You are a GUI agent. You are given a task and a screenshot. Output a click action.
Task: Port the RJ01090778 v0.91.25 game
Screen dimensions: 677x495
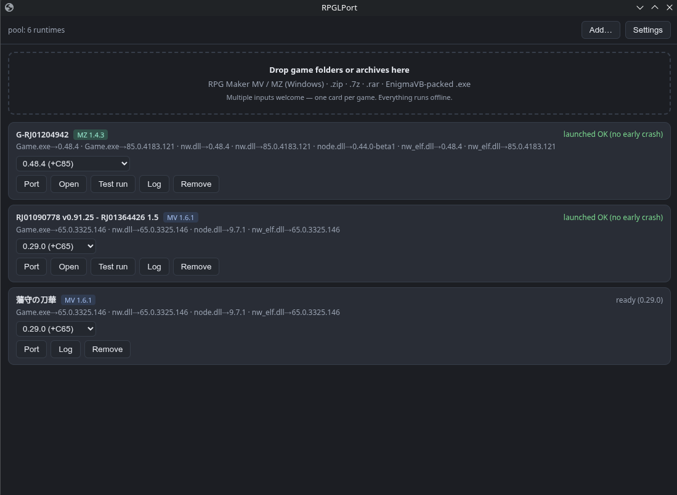point(31,266)
